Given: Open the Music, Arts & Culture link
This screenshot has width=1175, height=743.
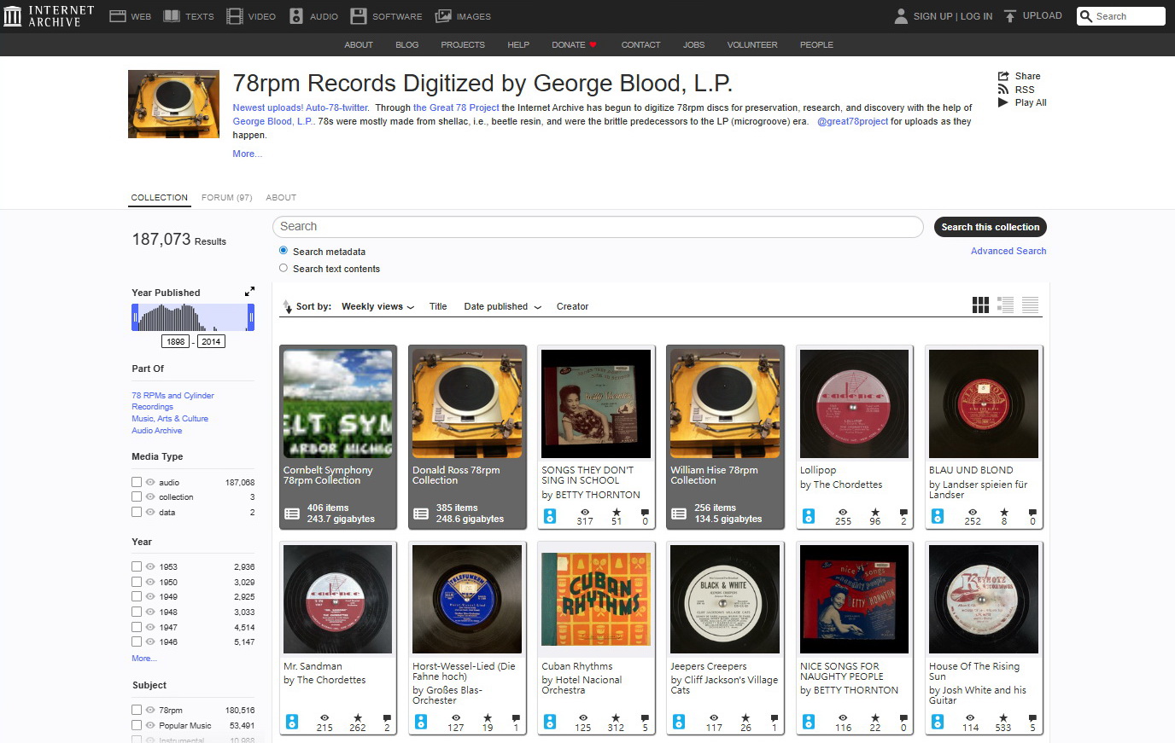Looking at the screenshot, I should tap(170, 418).
